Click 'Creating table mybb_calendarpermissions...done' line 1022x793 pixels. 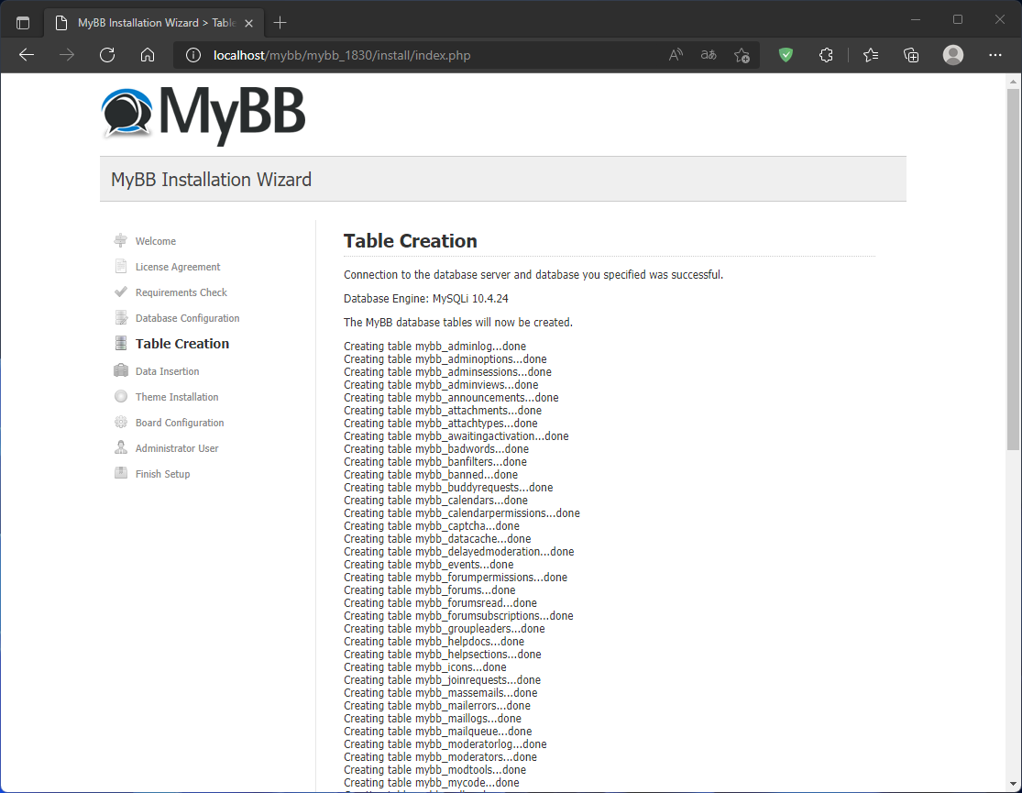(x=462, y=513)
